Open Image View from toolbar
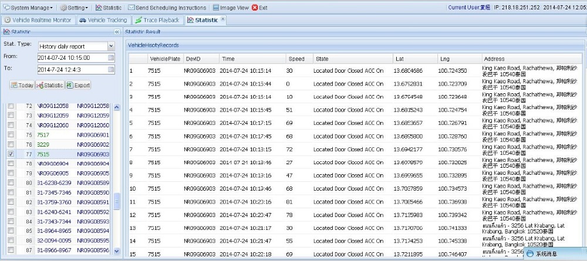 [230, 8]
